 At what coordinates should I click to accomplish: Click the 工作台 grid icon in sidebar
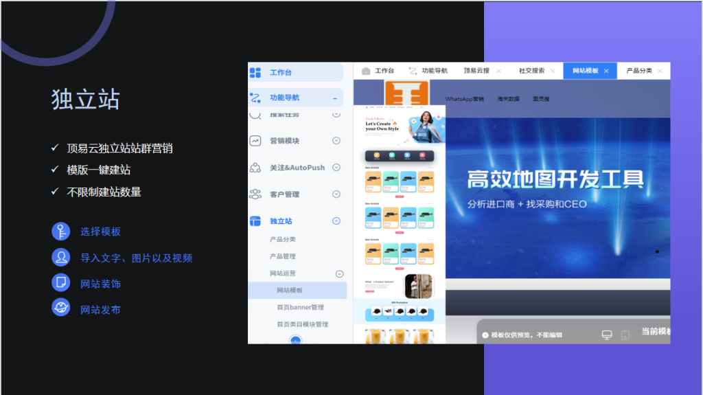click(x=255, y=72)
